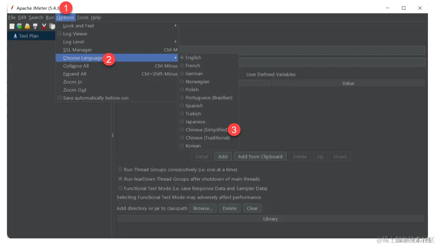
Task: Expand the Look and Feel submenu
Action: (117, 26)
